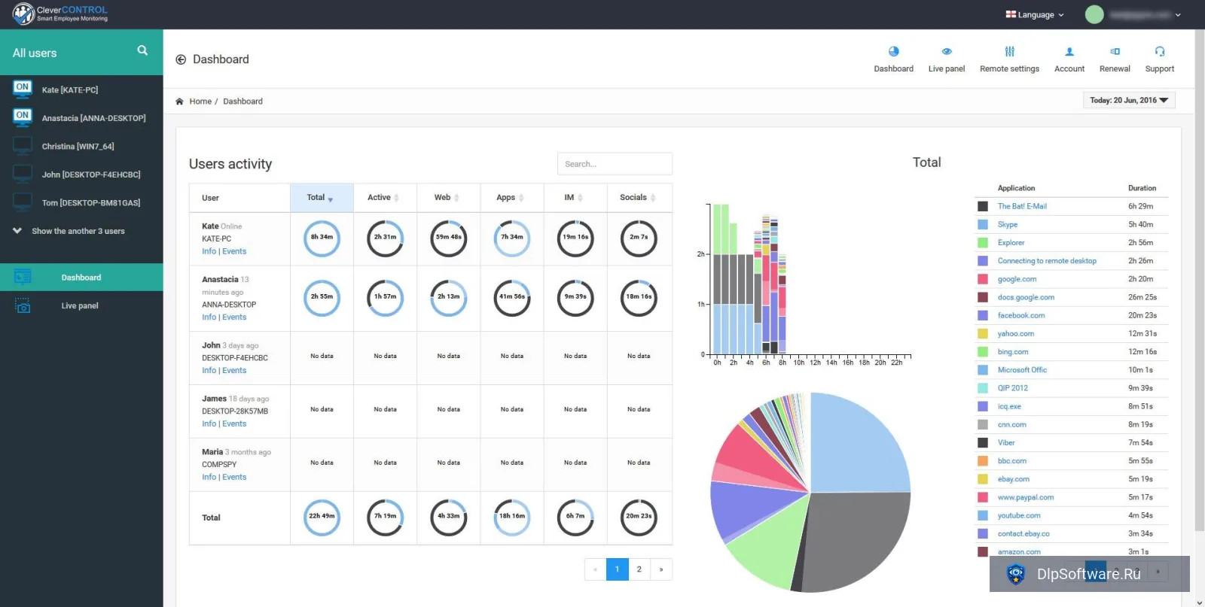Open Anastacia's Events link
This screenshot has height=607, width=1205.
[x=234, y=317]
